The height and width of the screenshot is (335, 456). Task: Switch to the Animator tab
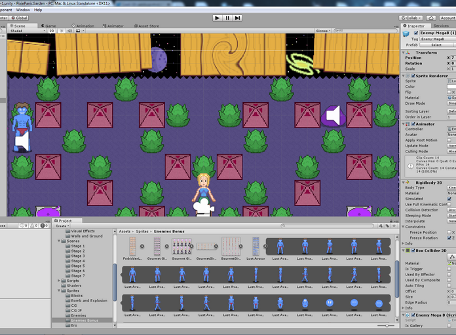pyautogui.click(x=113, y=26)
